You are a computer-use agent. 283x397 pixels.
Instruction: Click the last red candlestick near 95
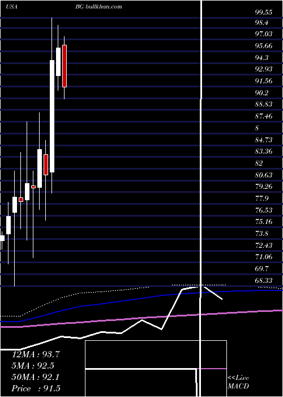(x=65, y=66)
